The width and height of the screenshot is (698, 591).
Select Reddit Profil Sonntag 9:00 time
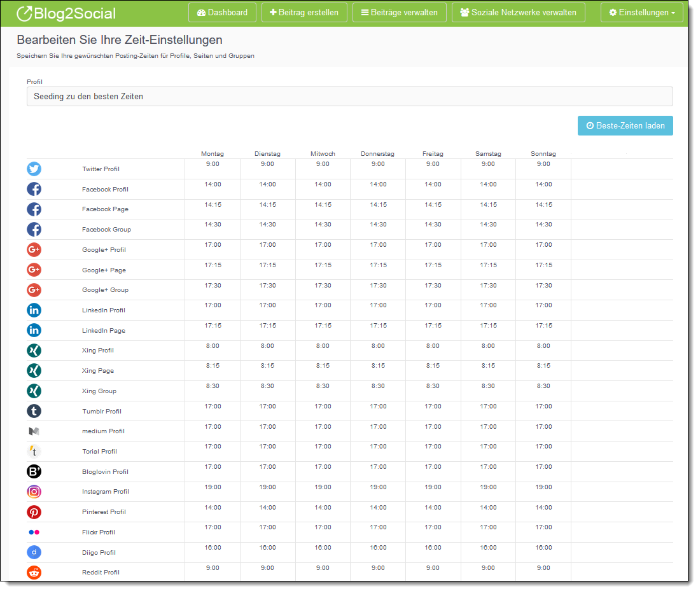[x=543, y=568]
